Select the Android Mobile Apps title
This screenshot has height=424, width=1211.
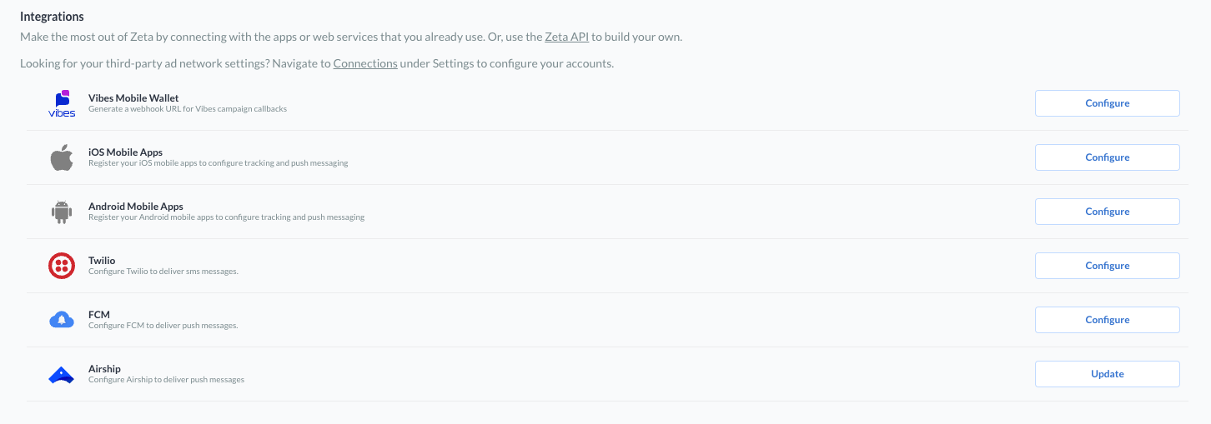click(x=135, y=207)
